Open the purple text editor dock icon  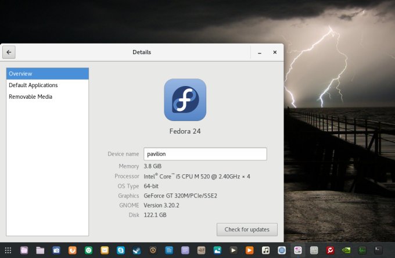(185, 250)
